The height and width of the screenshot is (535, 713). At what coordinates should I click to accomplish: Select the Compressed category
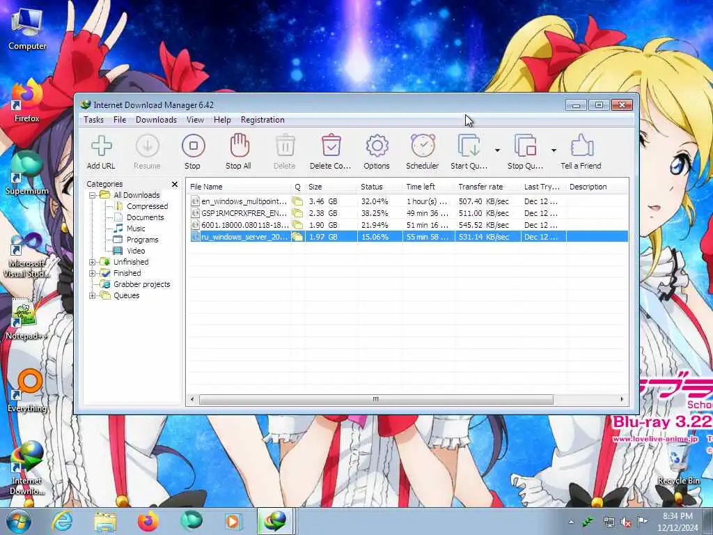click(148, 206)
